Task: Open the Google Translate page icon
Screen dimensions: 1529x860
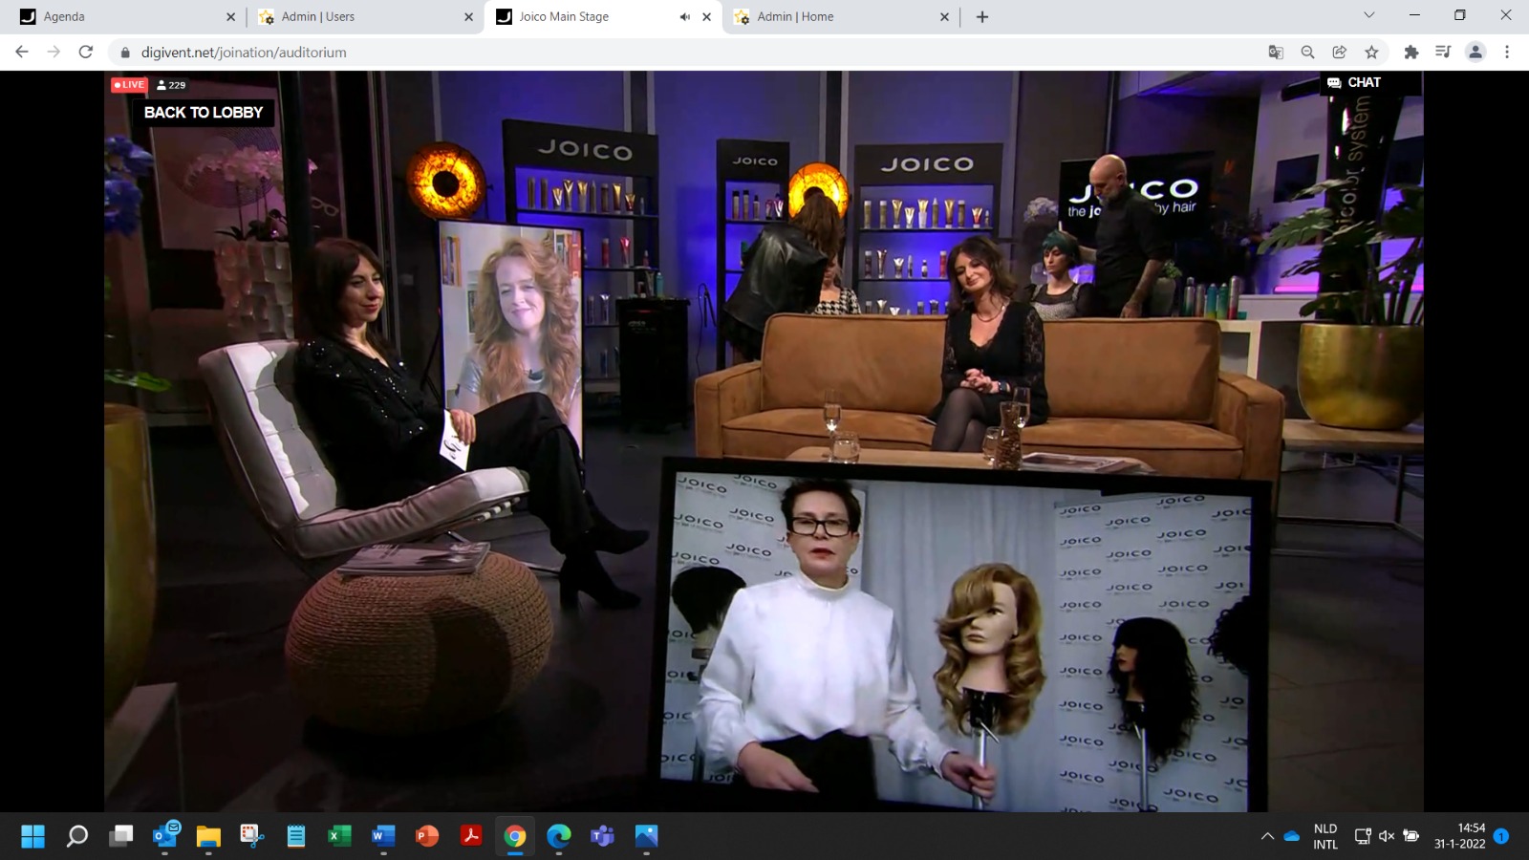Action: point(1276,53)
